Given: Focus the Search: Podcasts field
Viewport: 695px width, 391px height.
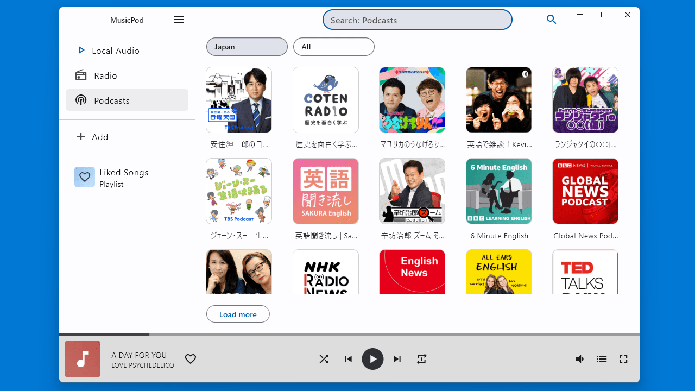Looking at the screenshot, I should (417, 20).
